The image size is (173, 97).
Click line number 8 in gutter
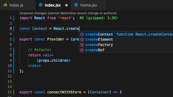coord(11,55)
